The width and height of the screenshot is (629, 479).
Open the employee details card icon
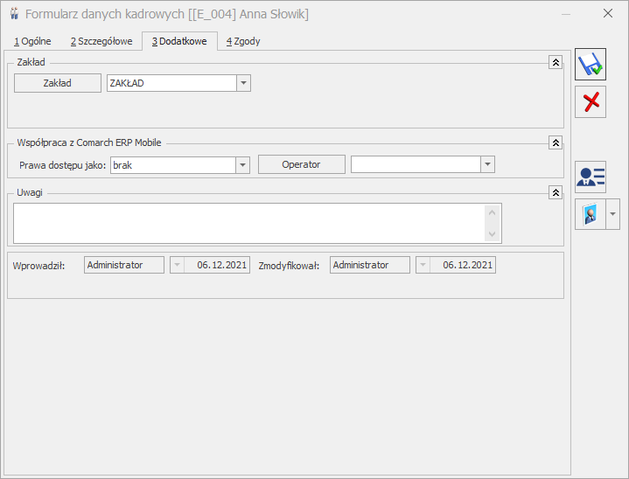pos(591,177)
